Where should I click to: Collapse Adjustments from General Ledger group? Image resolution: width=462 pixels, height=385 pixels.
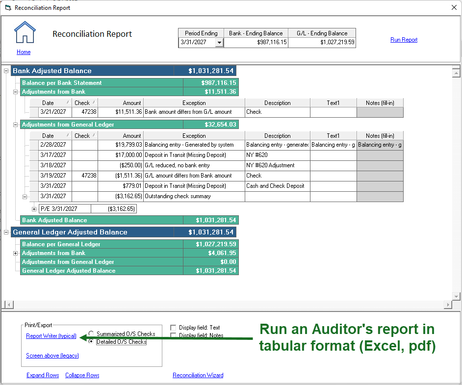tap(16, 125)
